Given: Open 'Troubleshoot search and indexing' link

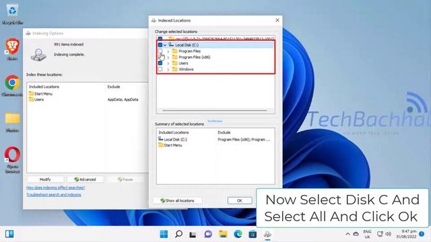Looking at the screenshot, I should (x=54, y=194).
